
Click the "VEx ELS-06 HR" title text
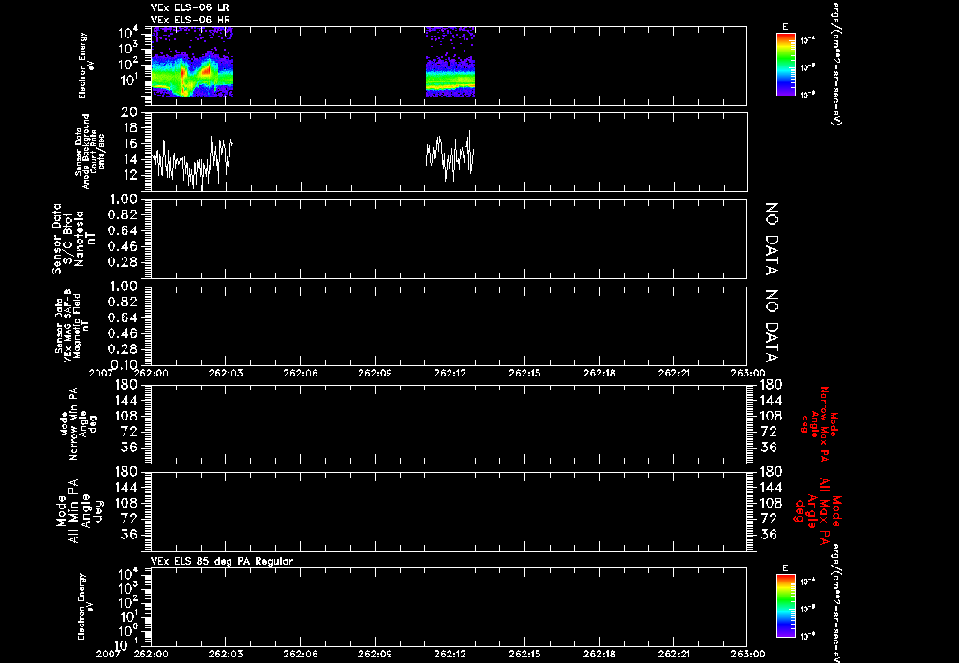190,21
